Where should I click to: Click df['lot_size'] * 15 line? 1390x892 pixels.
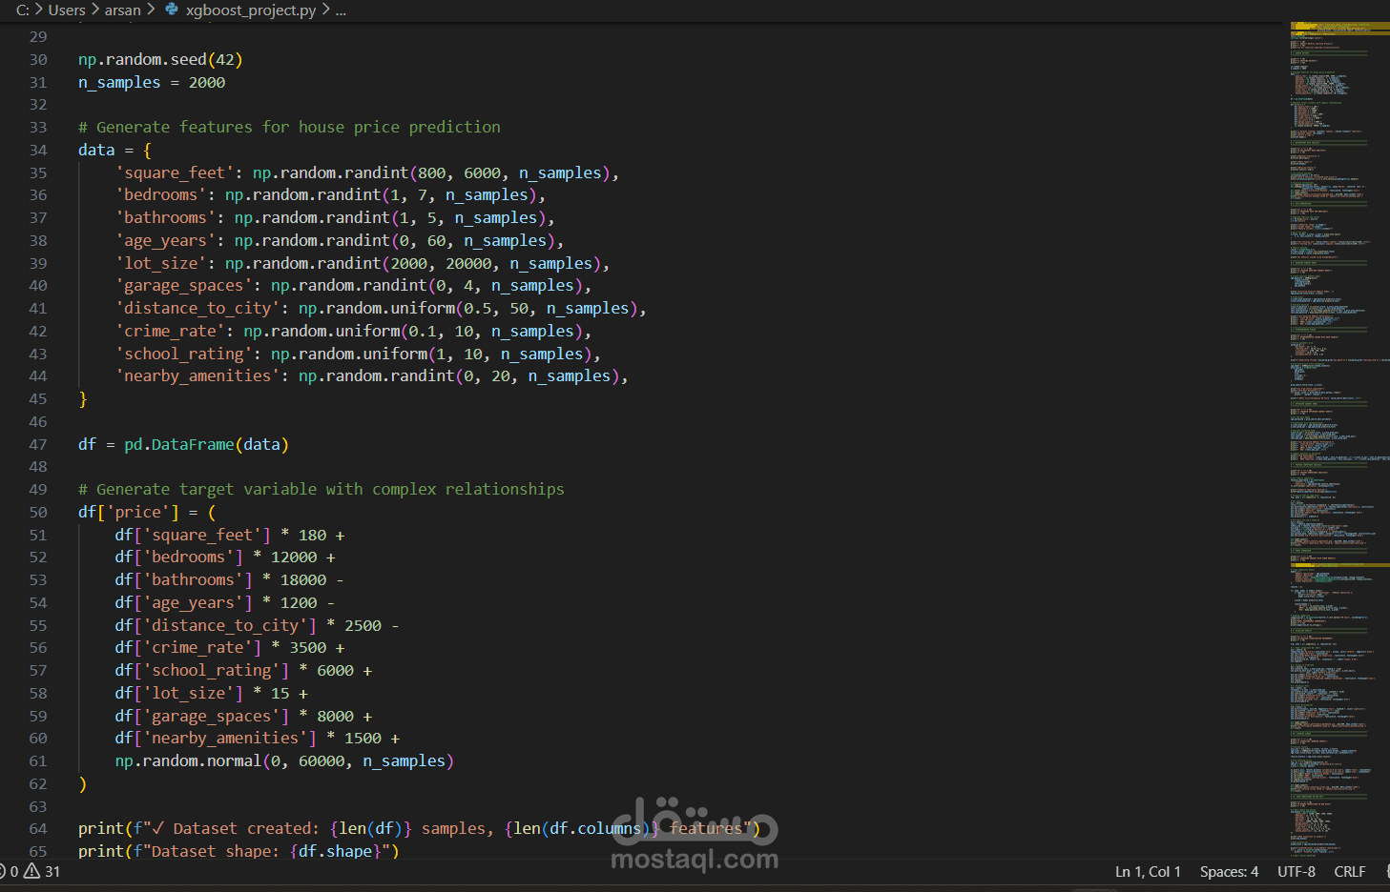[212, 693]
